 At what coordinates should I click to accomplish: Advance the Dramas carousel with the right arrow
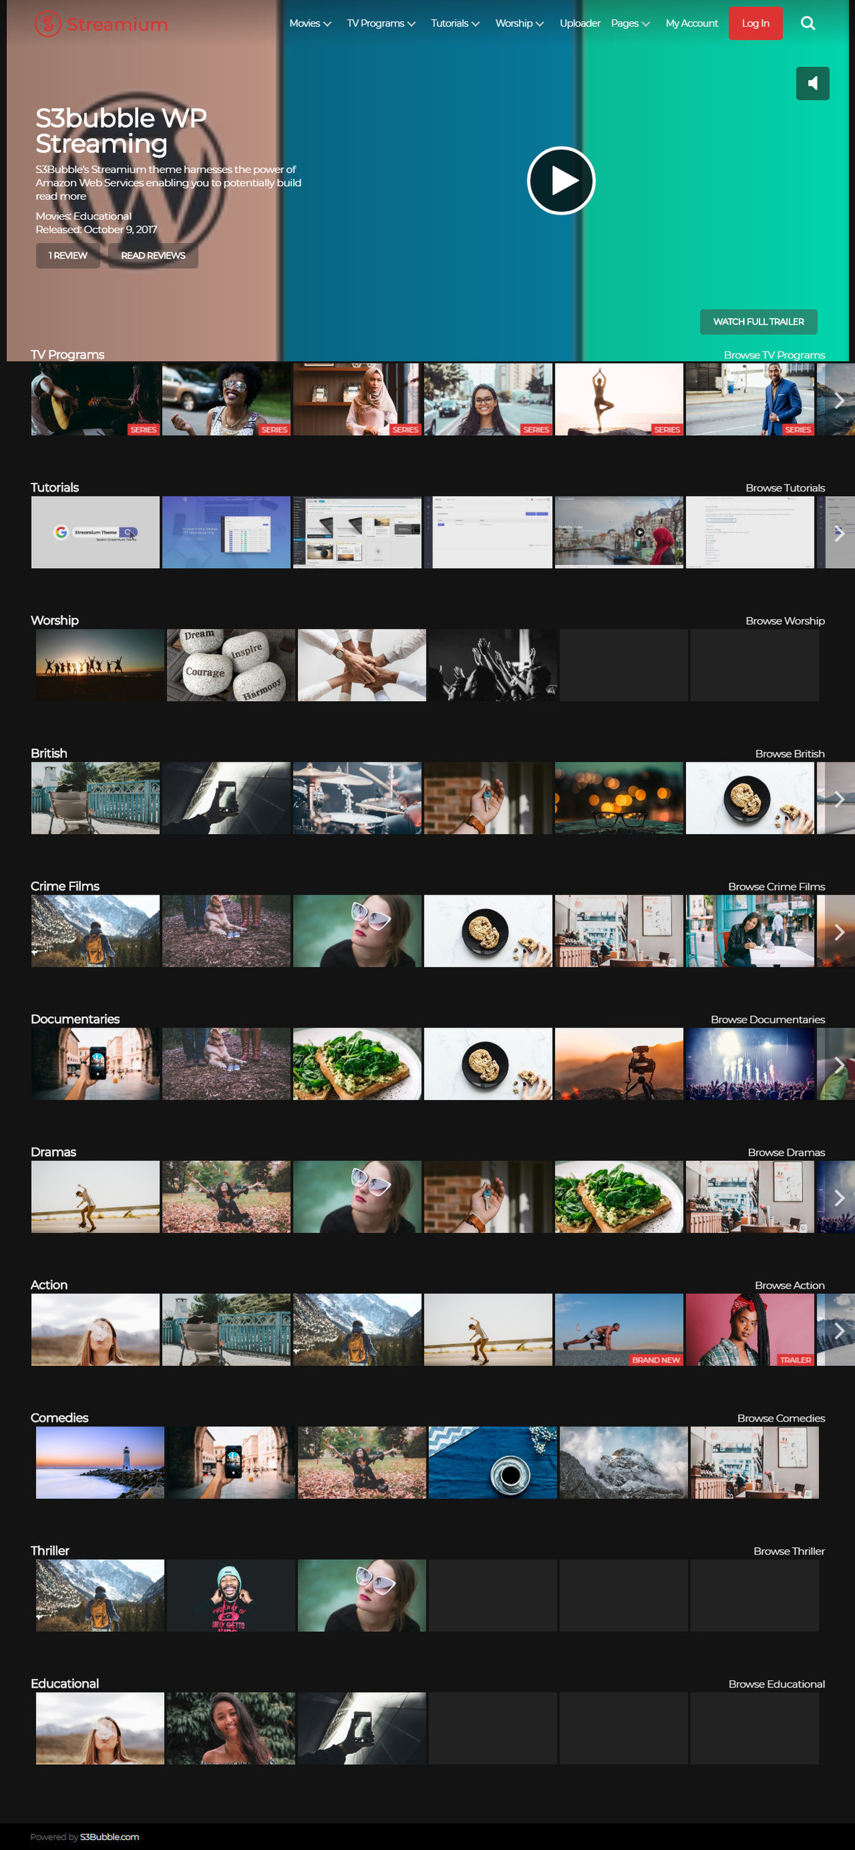839,1198
